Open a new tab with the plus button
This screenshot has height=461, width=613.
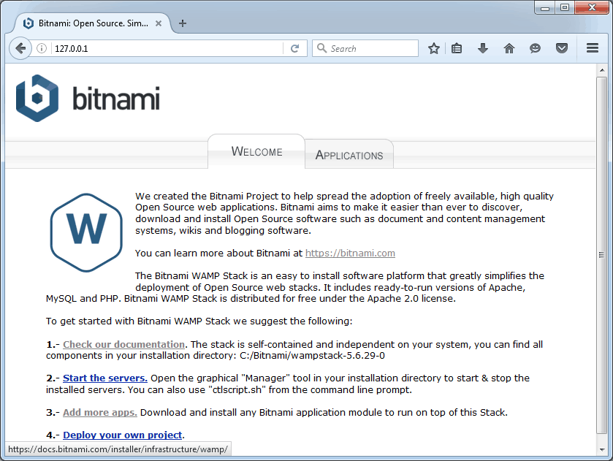point(183,23)
